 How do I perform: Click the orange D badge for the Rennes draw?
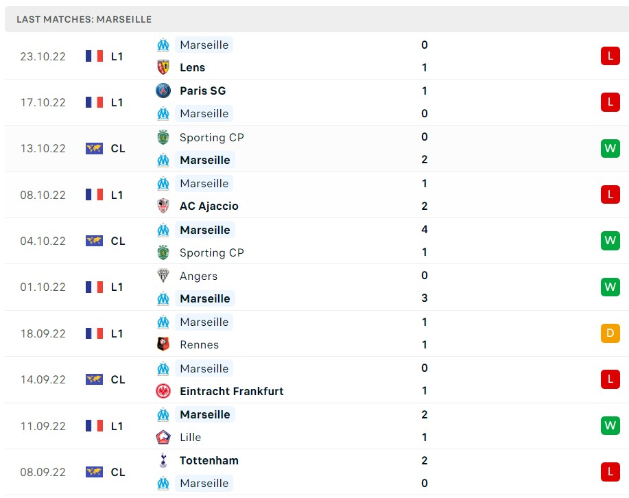coord(610,333)
